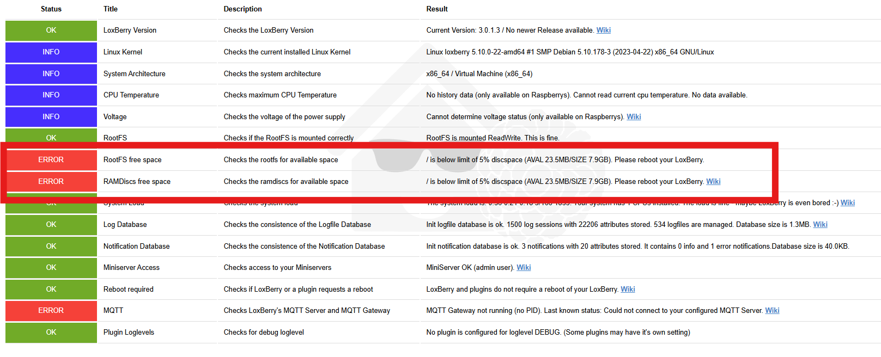Click the OK status of Reboot required
The image size is (881, 357).
coord(51,290)
